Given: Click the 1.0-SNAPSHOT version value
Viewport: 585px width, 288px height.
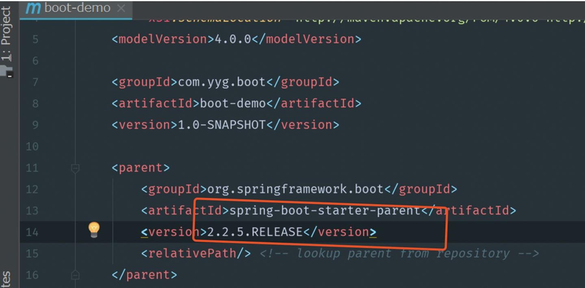Looking at the screenshot, I should click(222, 125).
